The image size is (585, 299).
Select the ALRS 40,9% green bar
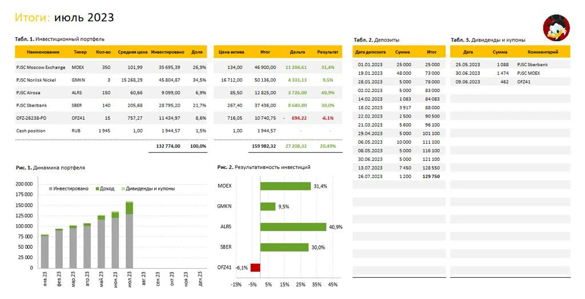coord(293,227)
